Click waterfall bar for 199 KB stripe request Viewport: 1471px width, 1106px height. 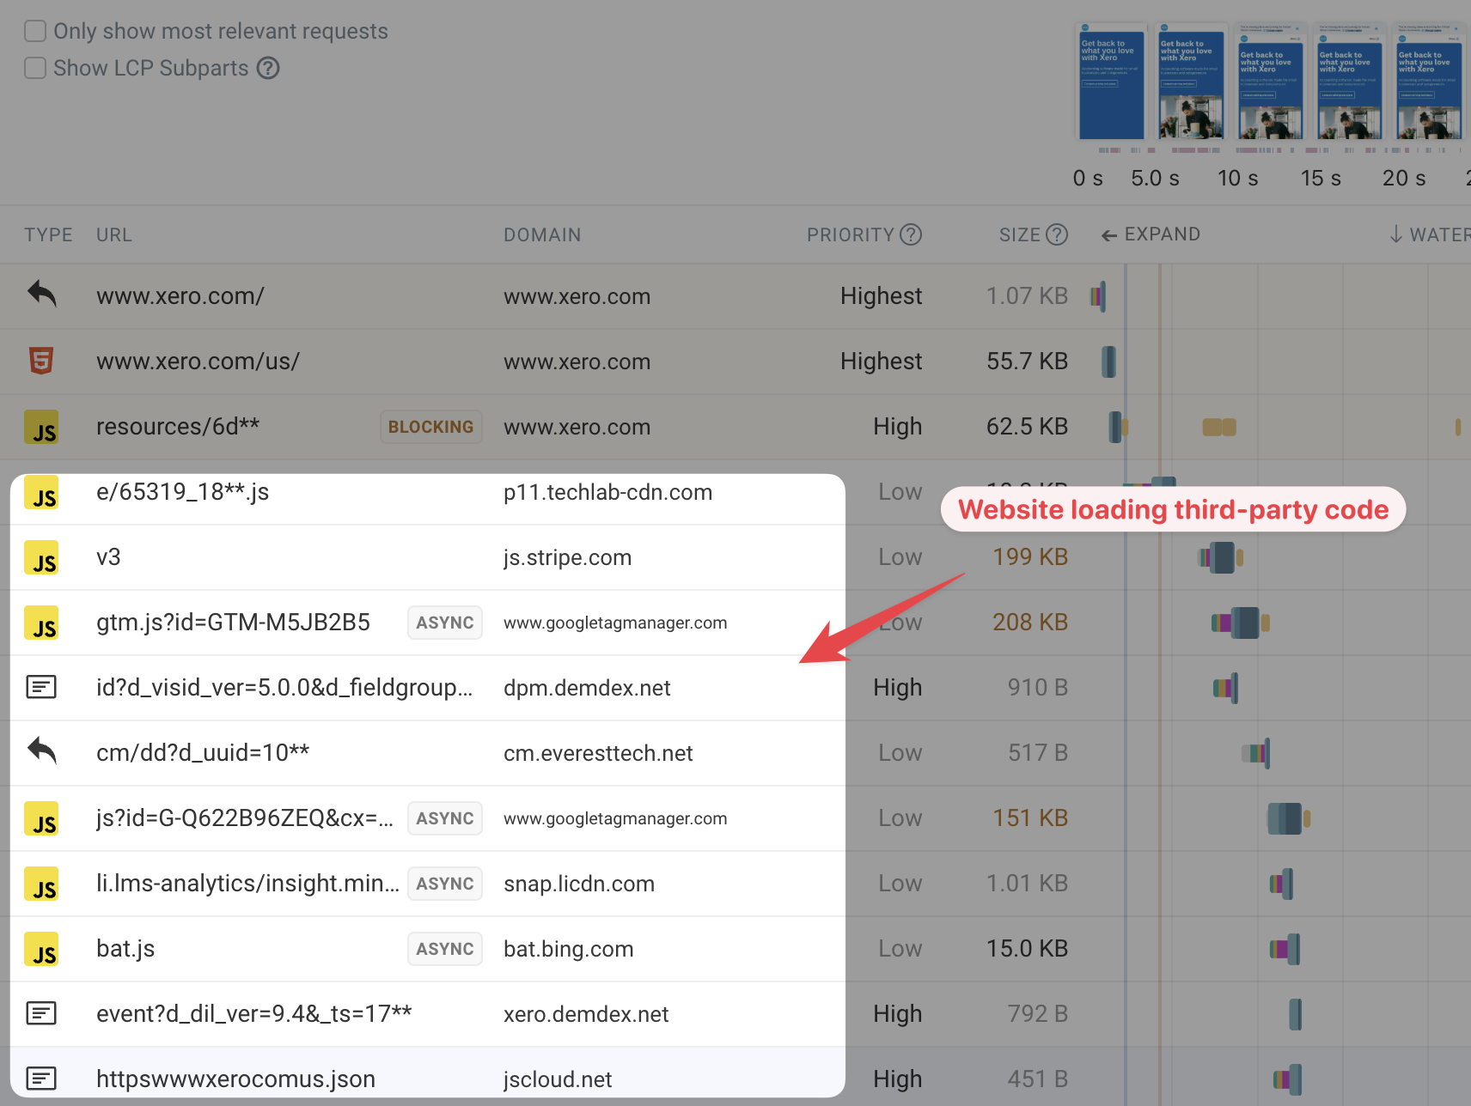tap(1221, 557)
